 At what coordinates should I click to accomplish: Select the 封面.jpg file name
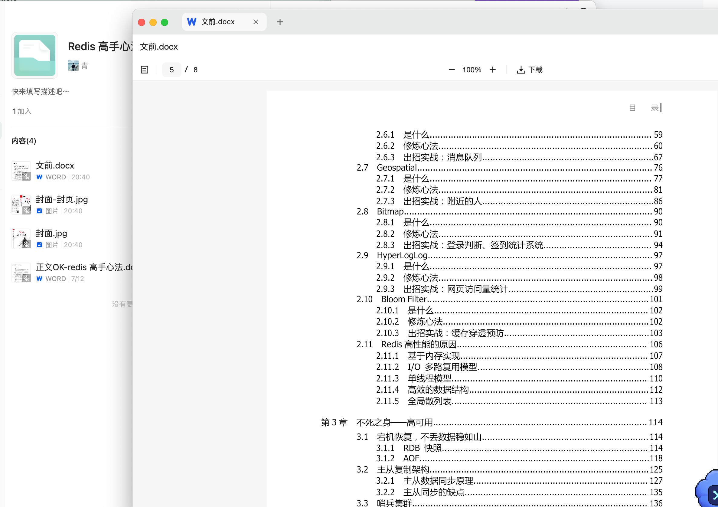tap(52, 233)
